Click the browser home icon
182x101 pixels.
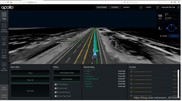click(11, 2)
